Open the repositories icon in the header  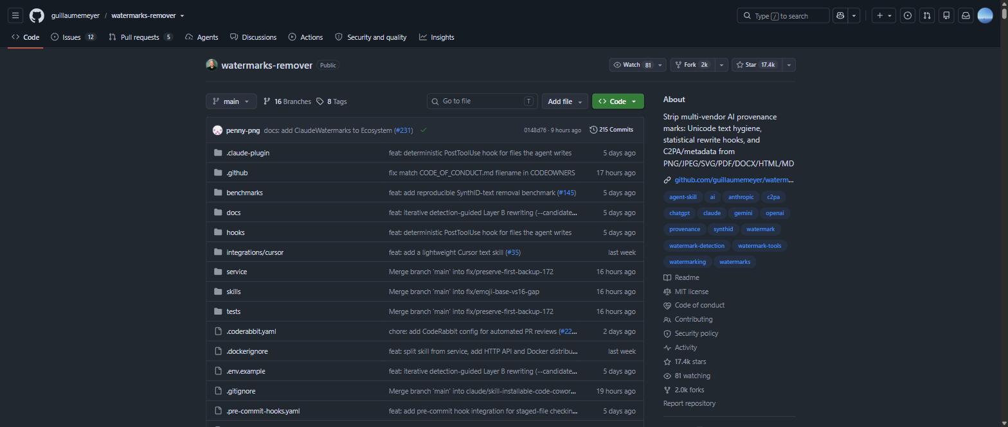946,15
